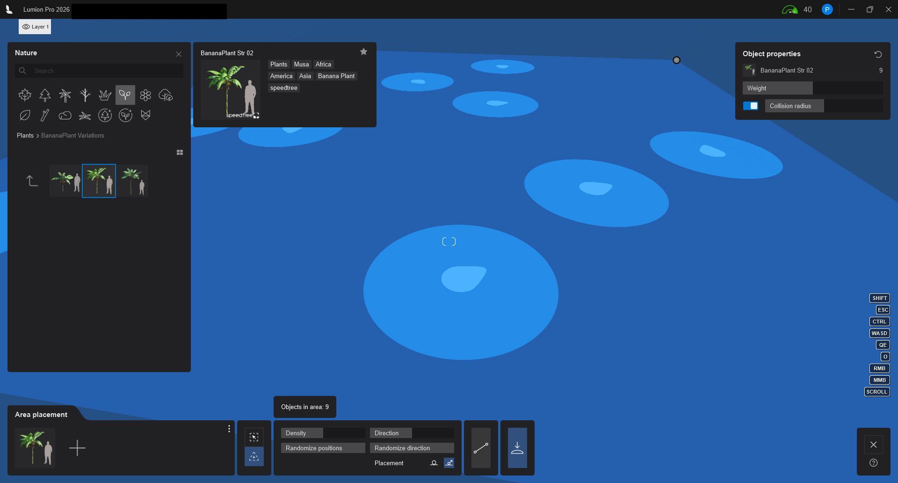Select the palm trees category icon
The image size is (898, 483).
(65, 95)
